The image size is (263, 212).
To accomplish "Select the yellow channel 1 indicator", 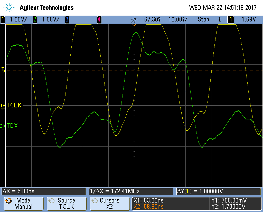I will [3, 19].
